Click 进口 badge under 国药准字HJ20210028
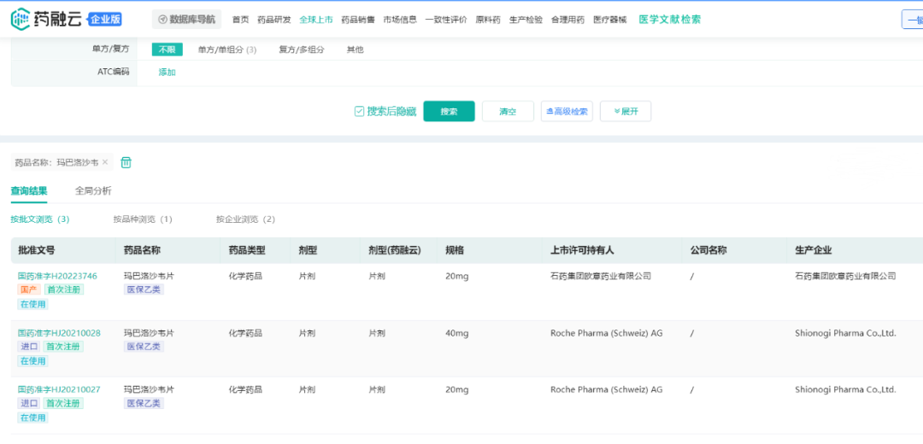 tap(28, 347)
